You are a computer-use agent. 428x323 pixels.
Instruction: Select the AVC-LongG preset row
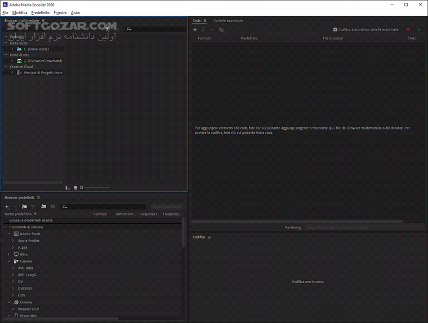pos(92,275)
